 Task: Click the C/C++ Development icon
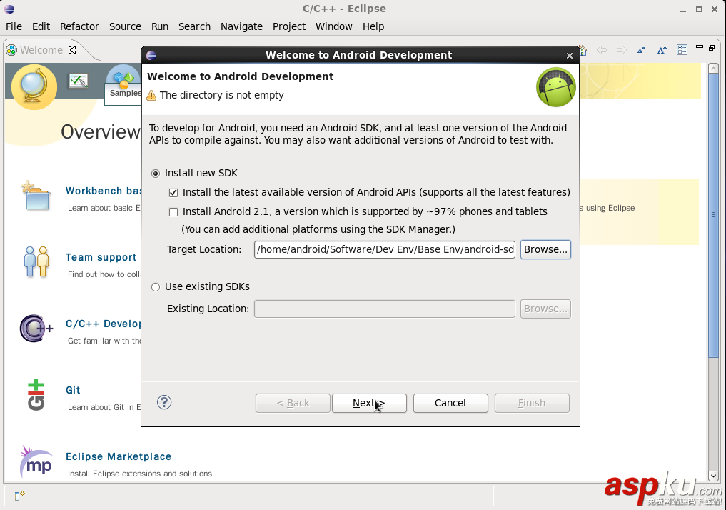click(36, 329)
